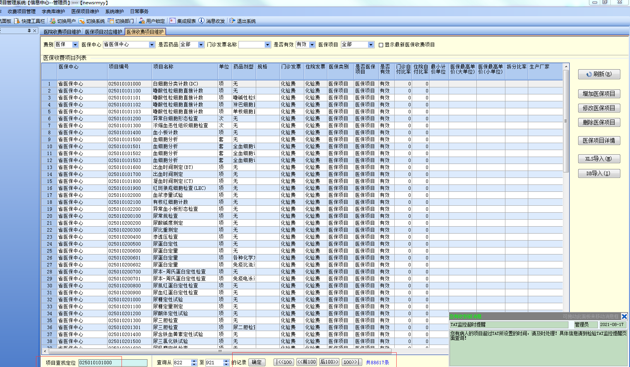
Task: Close the new message notification box
Action: (624, 316)
